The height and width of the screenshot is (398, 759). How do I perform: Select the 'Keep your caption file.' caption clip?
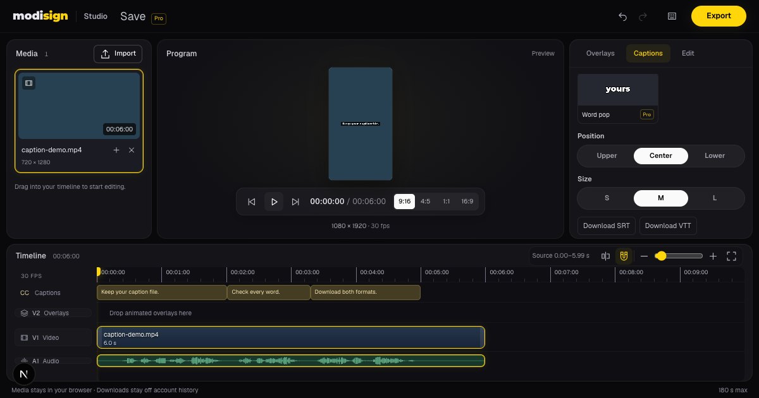click(x=162, y=292)
